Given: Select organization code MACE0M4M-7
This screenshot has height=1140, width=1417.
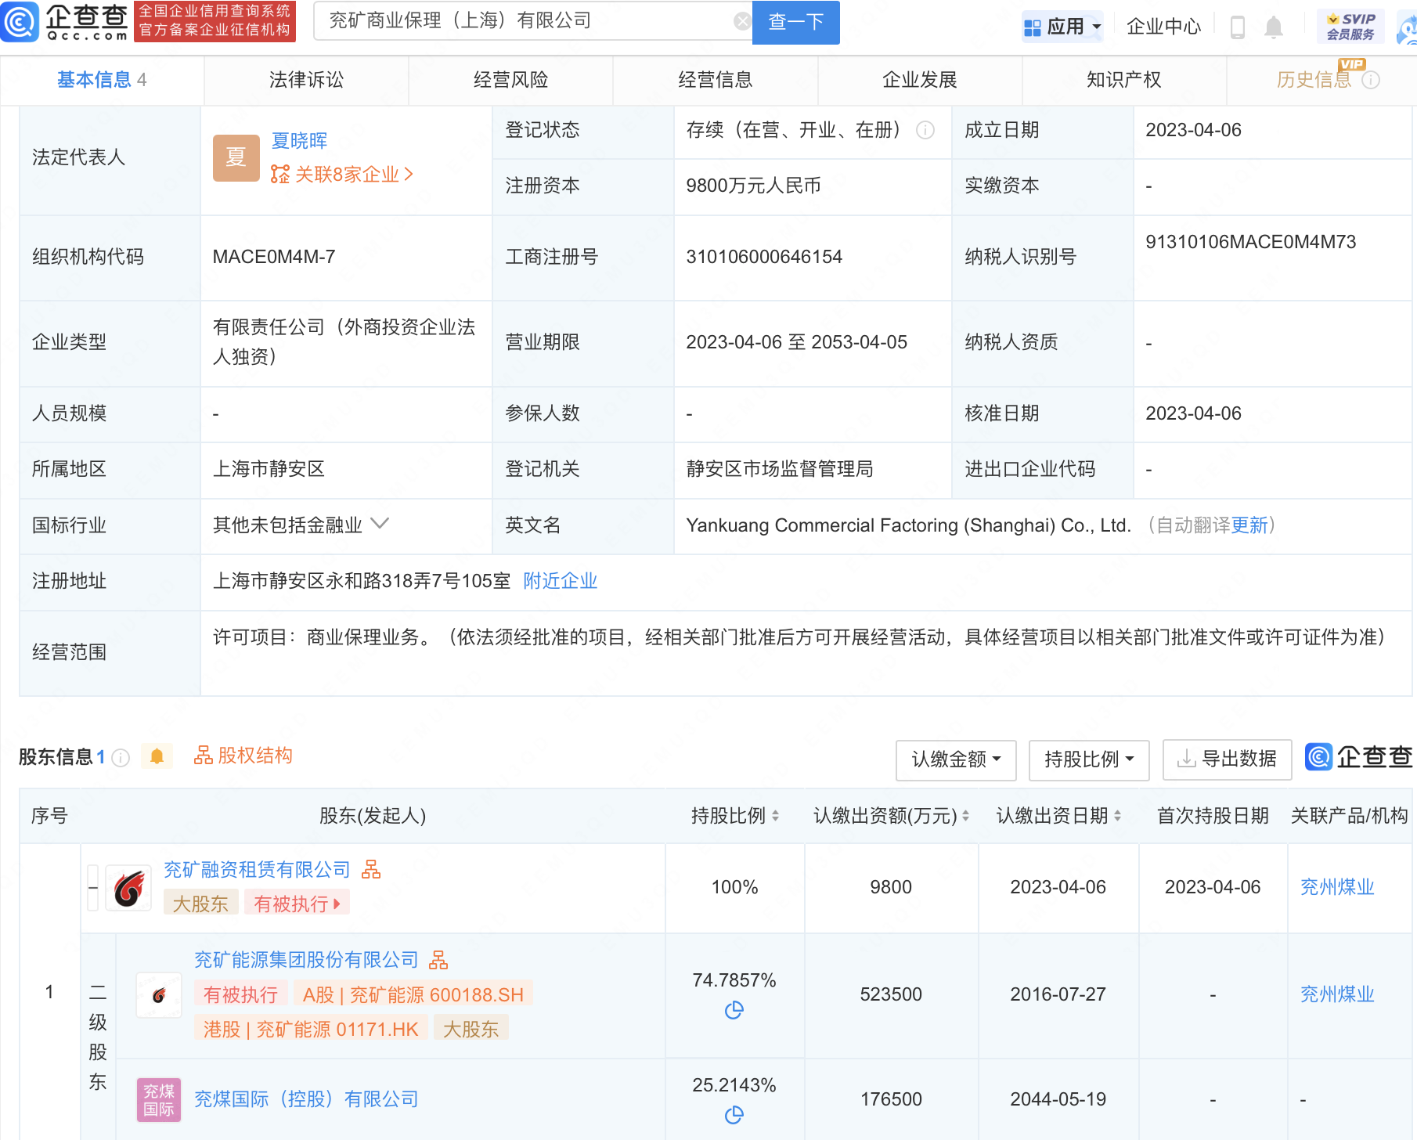Looking at the screenshot, I should (274, 257).
